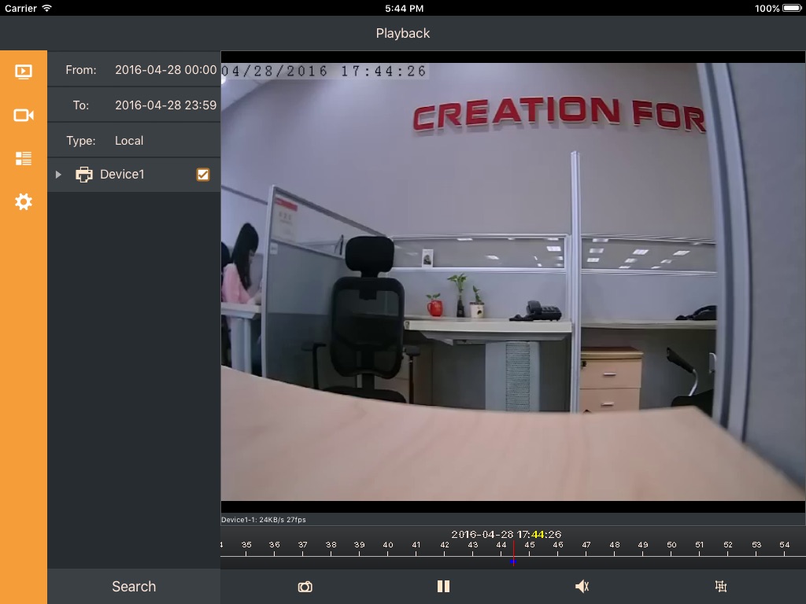Uncheck the Device1 checkbox

[x=203, y=175]
